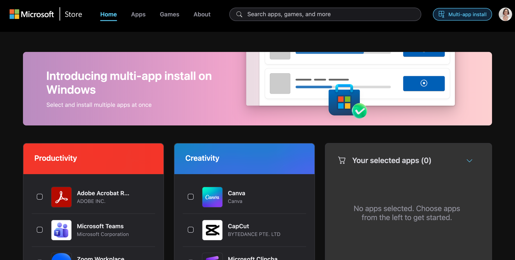Open your profile avatar picture
The image size is (515, 260).
pyautogui.click(x=505, y=14)
